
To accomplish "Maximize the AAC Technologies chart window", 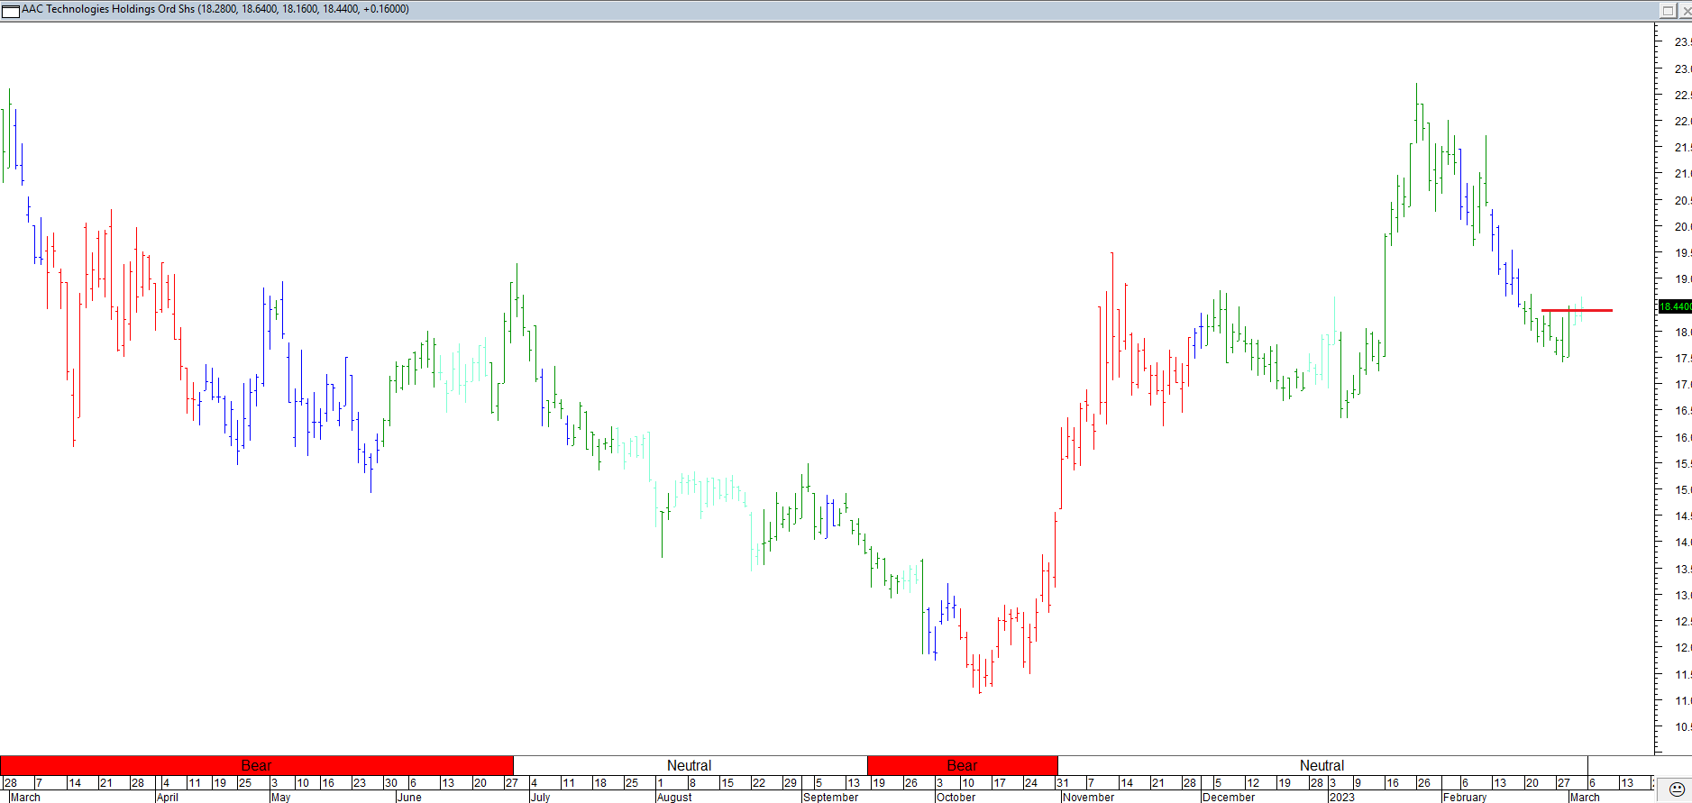I will [1668, 11].
